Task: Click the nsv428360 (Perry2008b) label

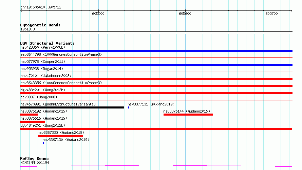Action: [43, 47]
